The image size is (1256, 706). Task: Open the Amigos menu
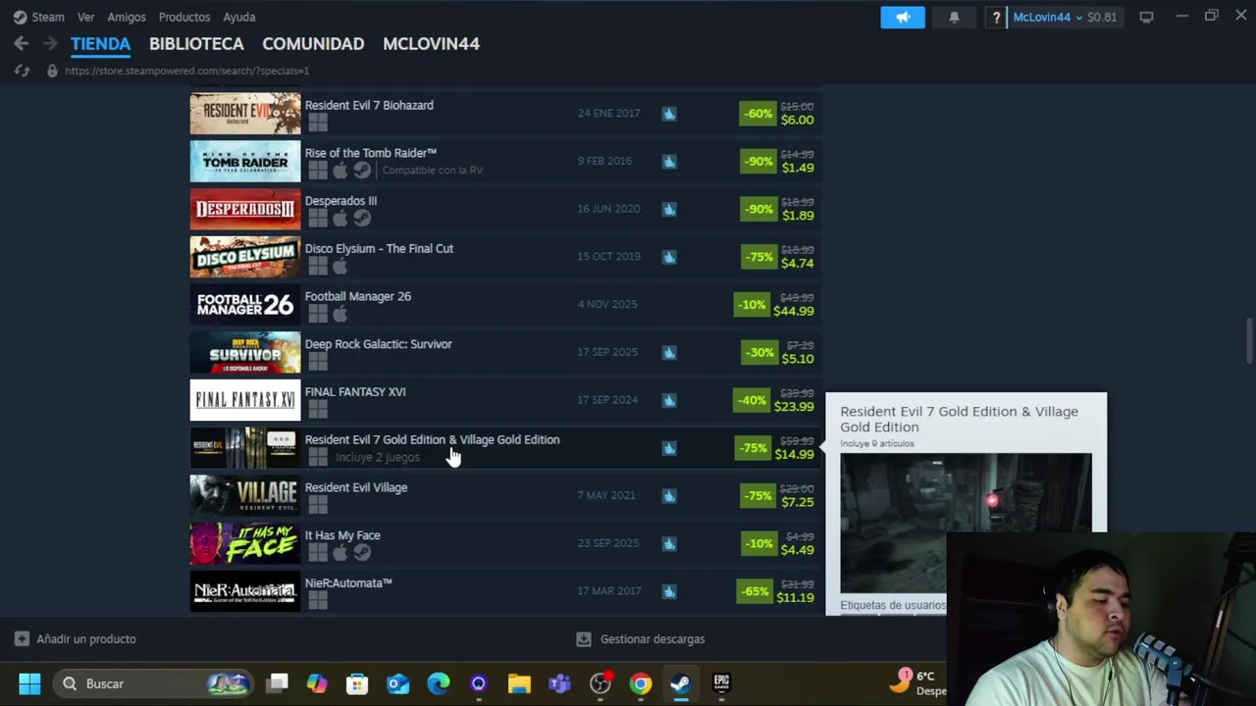pyautogui.click(x=127, y=17)
